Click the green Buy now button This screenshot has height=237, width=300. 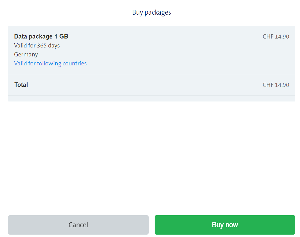(x=225, y=225)
